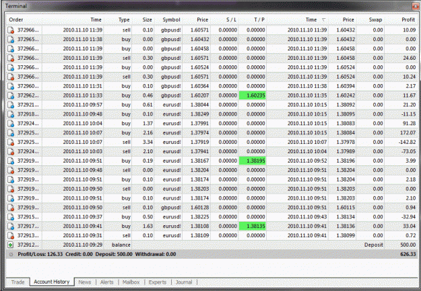Open the Alerts tab
Screen dimensions: 421x291
tap(107, 282)
